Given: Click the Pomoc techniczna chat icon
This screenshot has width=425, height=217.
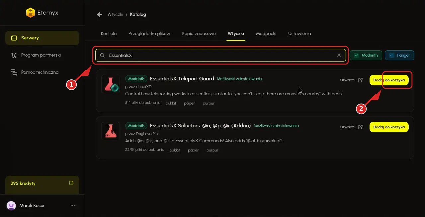Looking at the screenshot, I should pos(14,72).
